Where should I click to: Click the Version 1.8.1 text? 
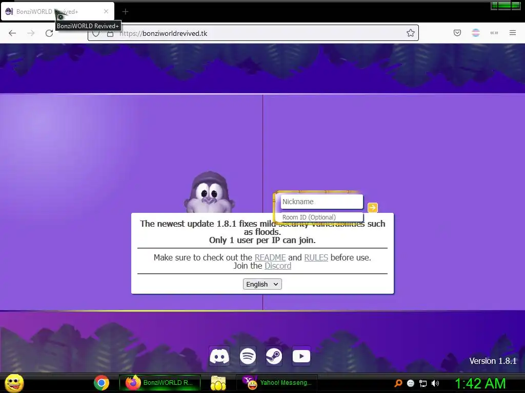click(x=493, y=361)
